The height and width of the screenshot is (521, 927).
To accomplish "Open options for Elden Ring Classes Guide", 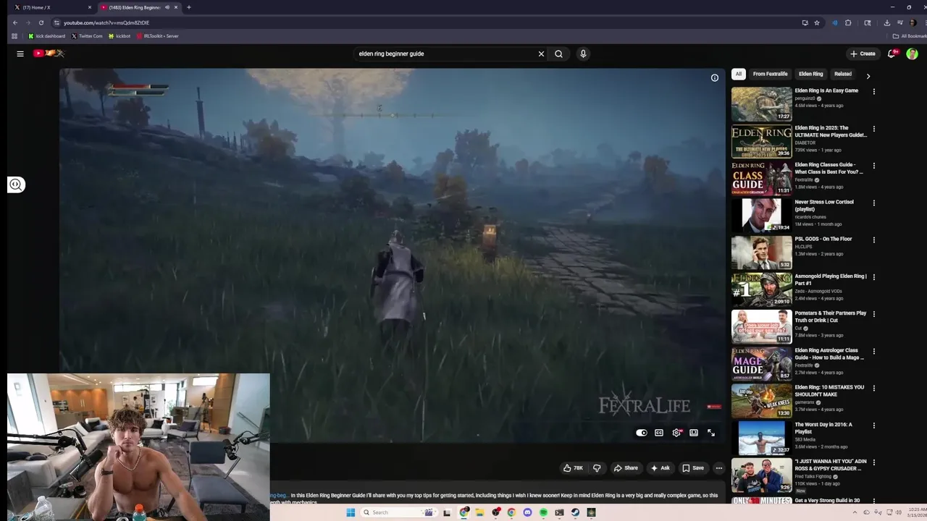I will tap(874, 166).
